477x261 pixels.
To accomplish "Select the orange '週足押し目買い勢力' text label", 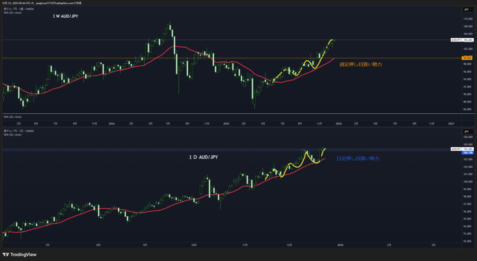I will pyautogui.click(x=361, y=64).
